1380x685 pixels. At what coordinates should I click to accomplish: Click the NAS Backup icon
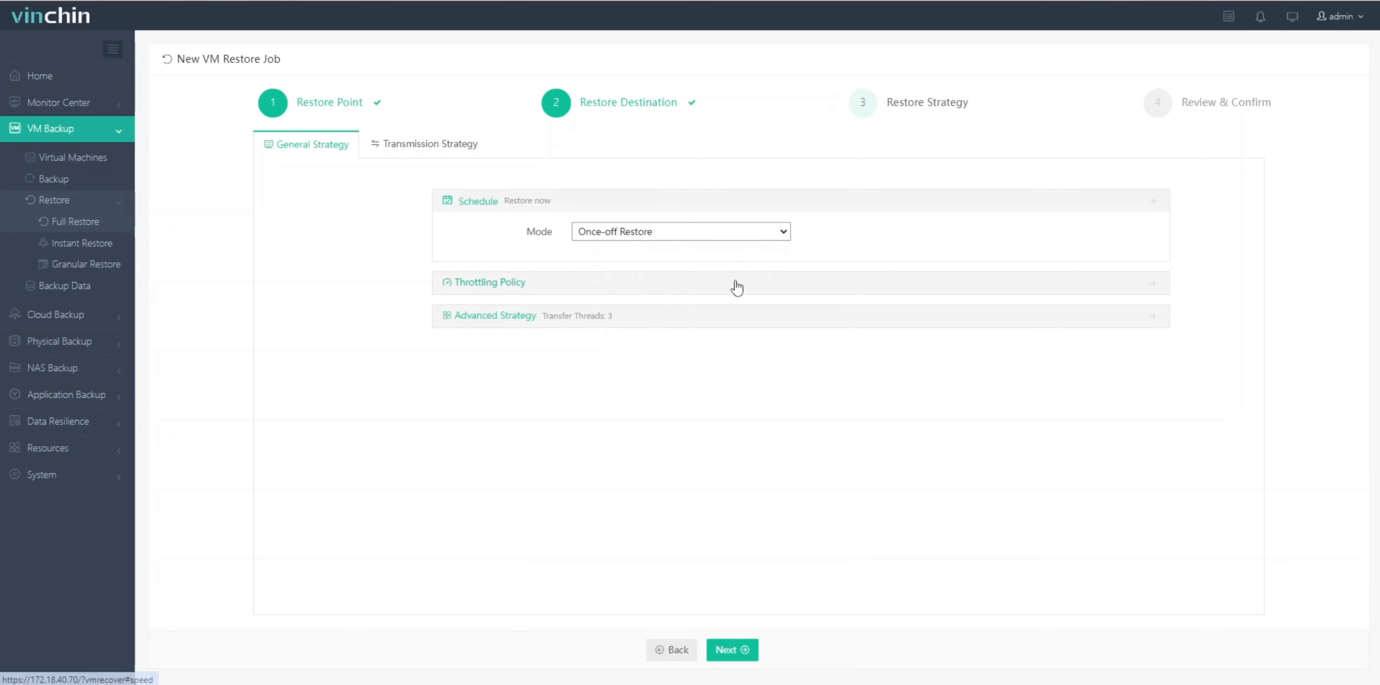click(x=14, y=367)
